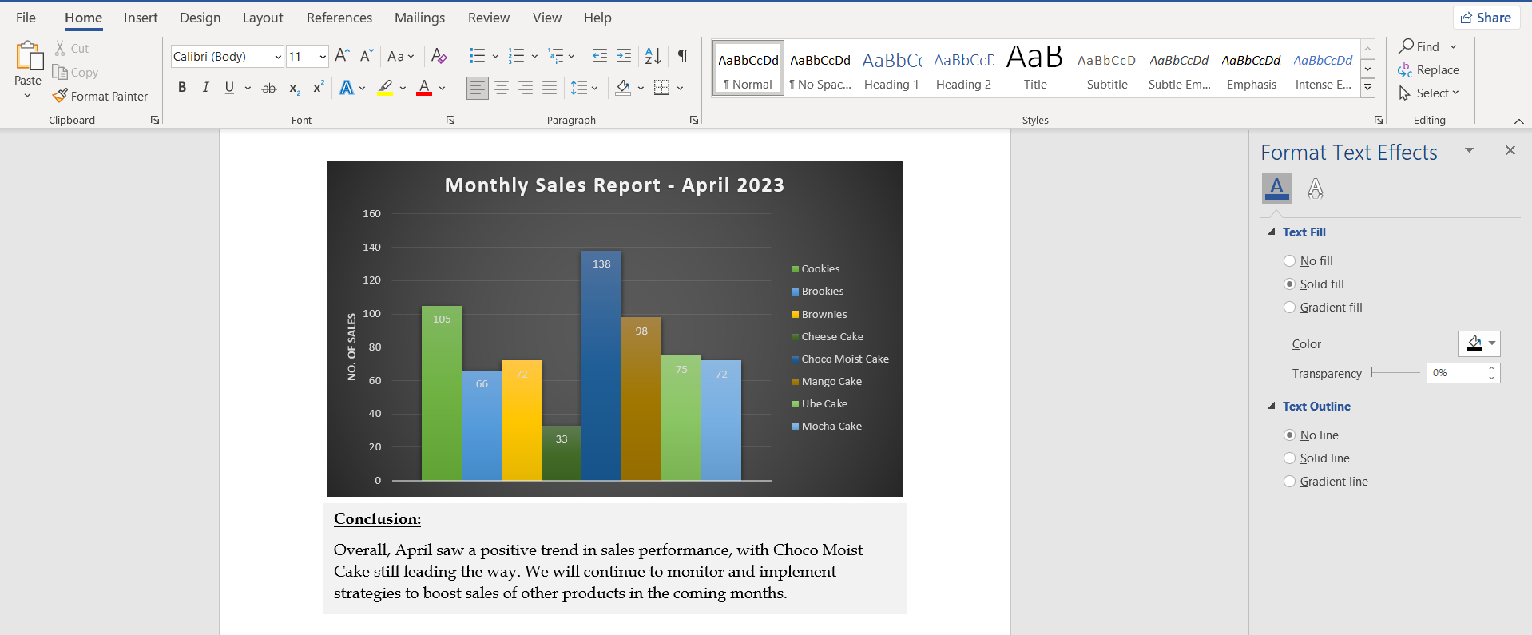Apply Subscript formatting
Screen dimensions: 1532x635
tap(295, 88)
